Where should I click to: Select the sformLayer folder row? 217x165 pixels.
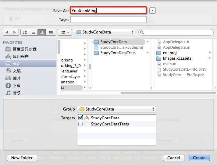point(74,76)
